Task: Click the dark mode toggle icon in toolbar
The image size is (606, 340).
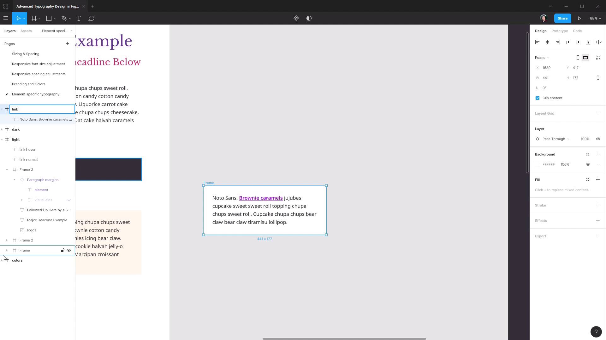Action: pos(309,18)
